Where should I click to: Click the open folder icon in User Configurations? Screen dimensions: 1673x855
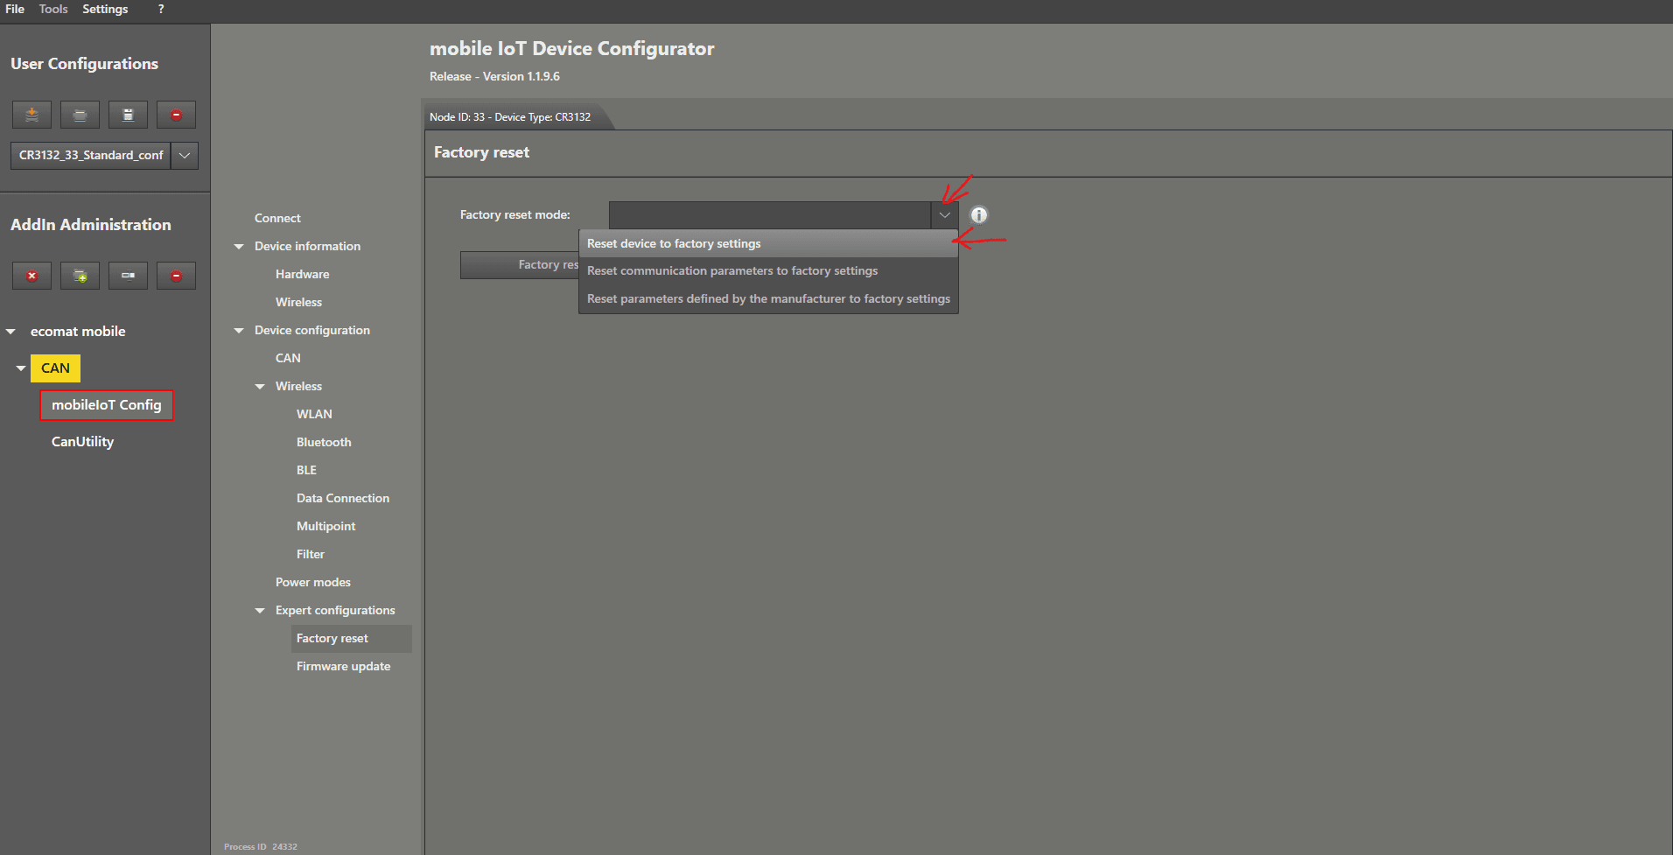pyautogui.click(x=80, y=115)
